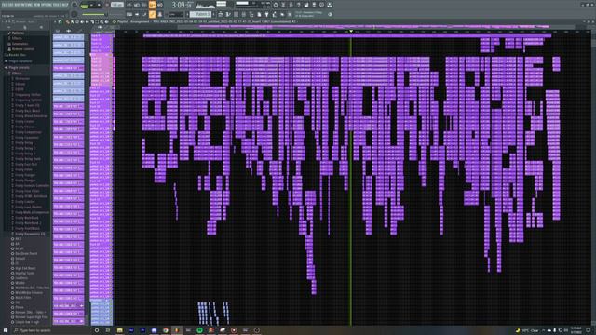The width and height of the screenshot is (596, 335).
Task: Toggle the playlist magnet snap icon
Action: coord(60,21)
